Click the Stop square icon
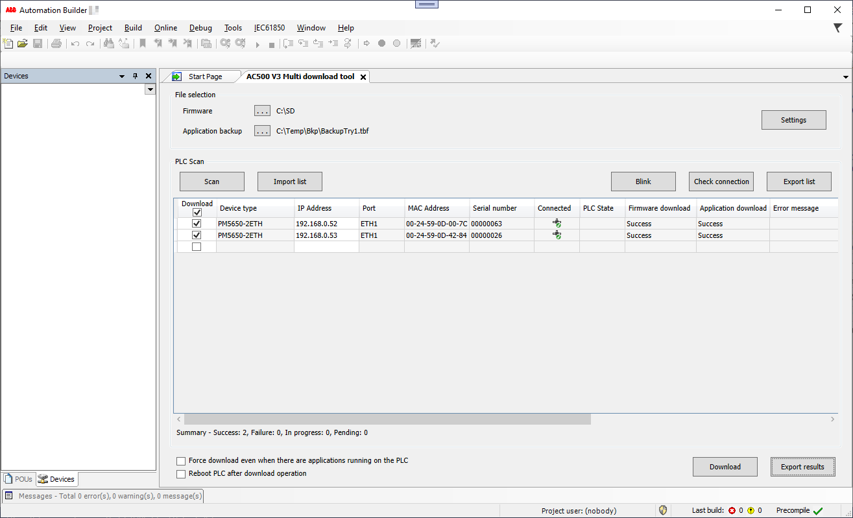This screenshot has height=518, width=853. point(272,44)
